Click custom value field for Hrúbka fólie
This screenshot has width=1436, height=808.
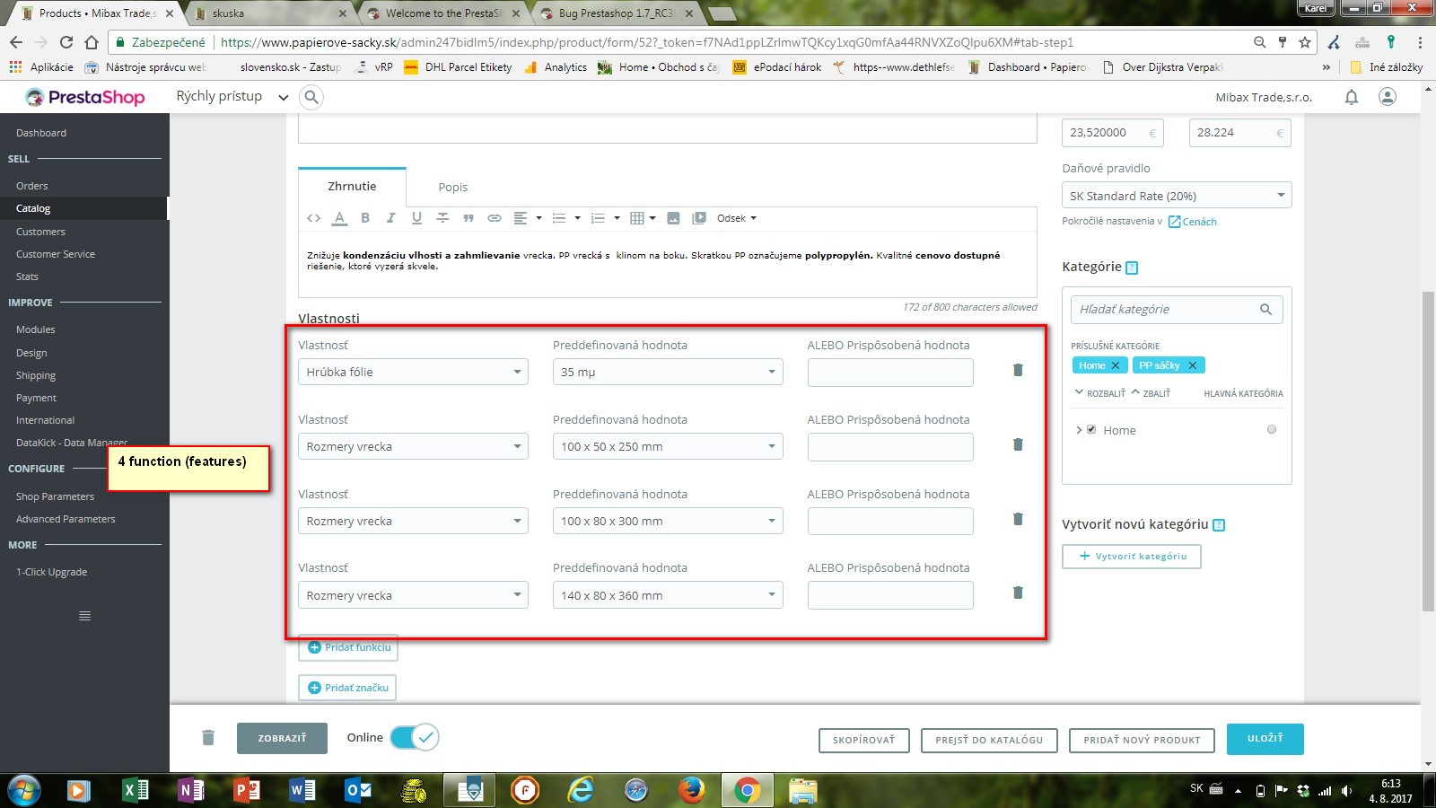click(890, 372)
